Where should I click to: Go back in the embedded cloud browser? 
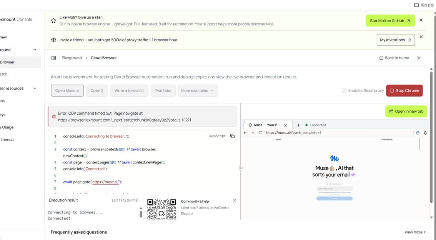coord(245,133)
